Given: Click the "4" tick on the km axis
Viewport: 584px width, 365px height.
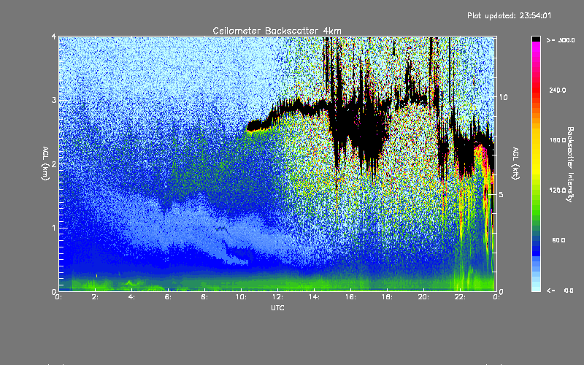Looking at the screenshot, I should pyautogui.click(x=54, y=36).
